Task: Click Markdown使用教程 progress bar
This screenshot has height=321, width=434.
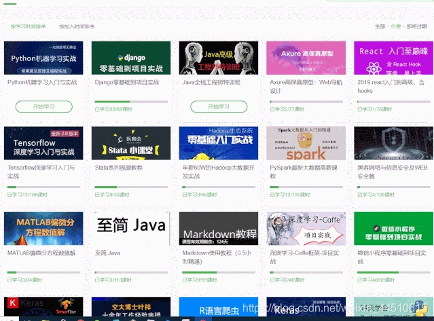Action: tap(219, 272)
